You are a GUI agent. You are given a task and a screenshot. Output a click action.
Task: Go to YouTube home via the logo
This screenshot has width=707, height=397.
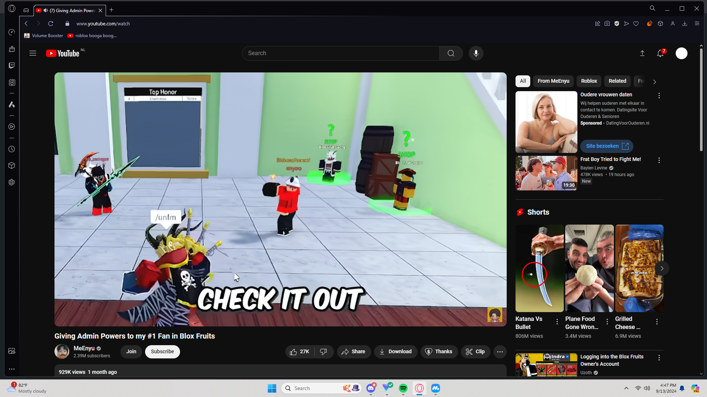pyautogui.click(x=63, y=53)
